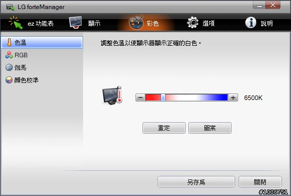Open the 說明 tab

point(259,23)
